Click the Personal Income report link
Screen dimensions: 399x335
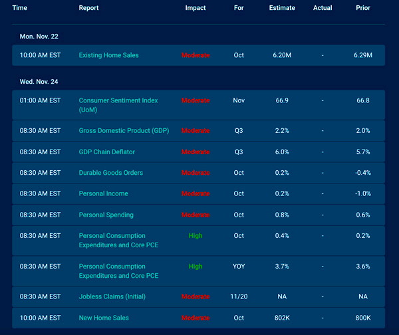(103, 194)
